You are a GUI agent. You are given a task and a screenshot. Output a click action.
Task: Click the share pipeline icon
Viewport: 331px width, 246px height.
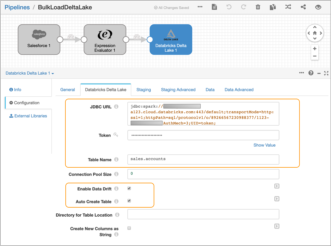point(303,7)
